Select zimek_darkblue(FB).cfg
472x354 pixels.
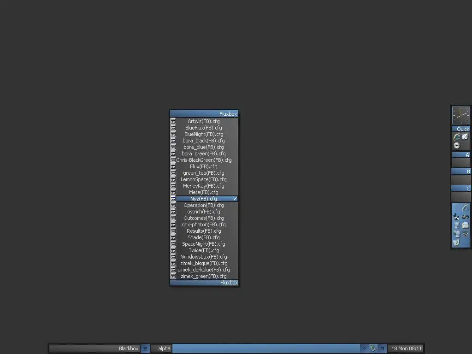[x=204, y=270]
